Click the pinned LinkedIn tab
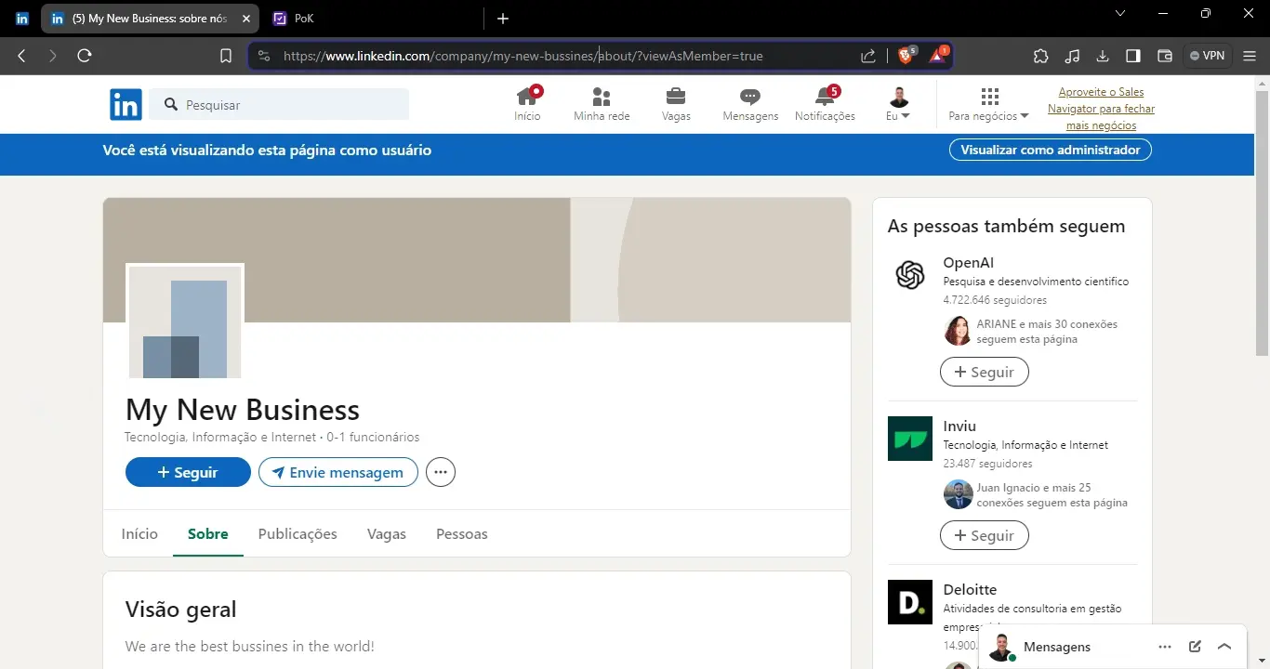The width and height of the screenshot is (1270, 669). pos(22,18)
